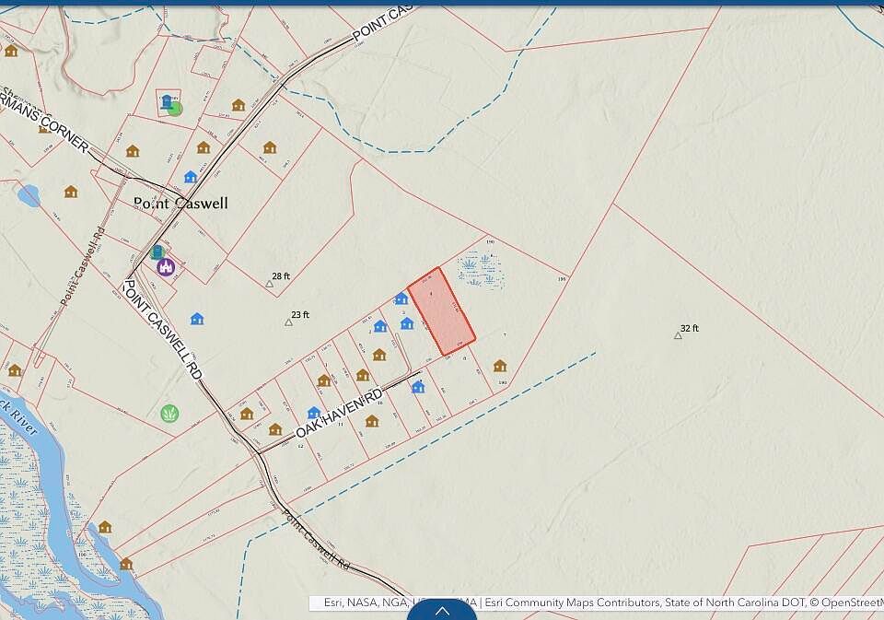This screenshot has width=884, height=620.
Task: Click the blue house icon beside the red parcel
Action: click(x=401, y=298)
